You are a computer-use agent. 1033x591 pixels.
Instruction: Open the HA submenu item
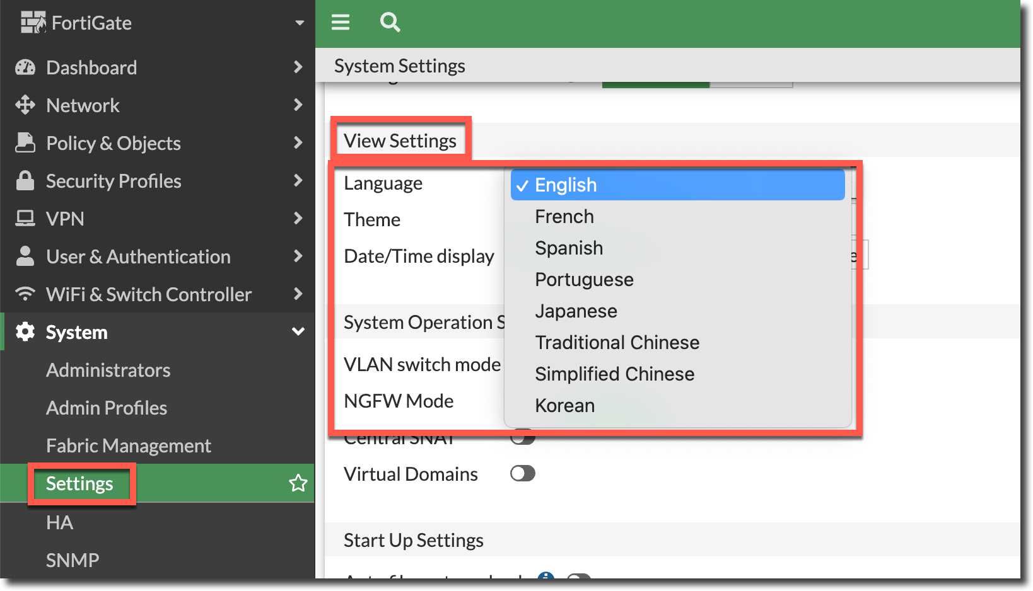59,522
